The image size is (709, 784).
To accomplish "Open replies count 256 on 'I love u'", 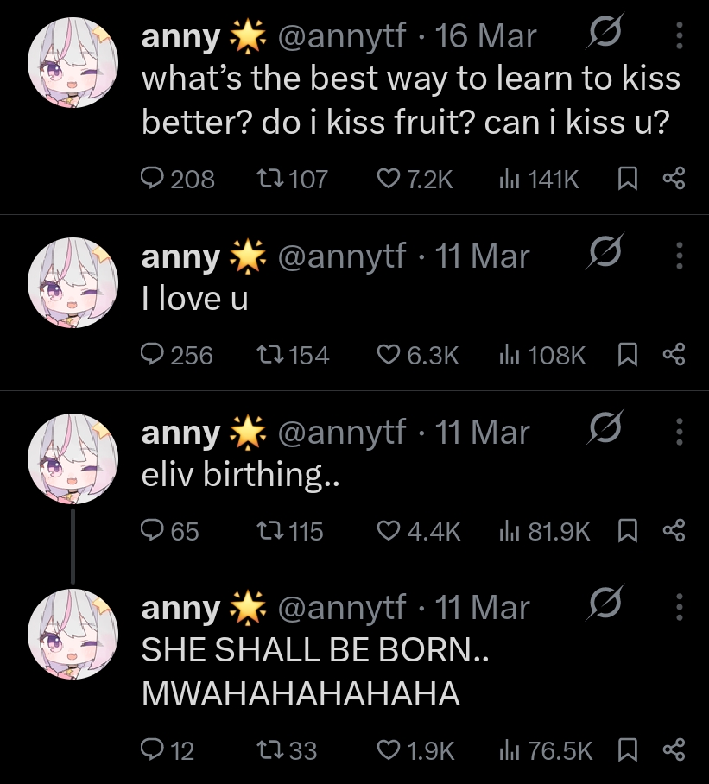I will (x=176, y=355).
